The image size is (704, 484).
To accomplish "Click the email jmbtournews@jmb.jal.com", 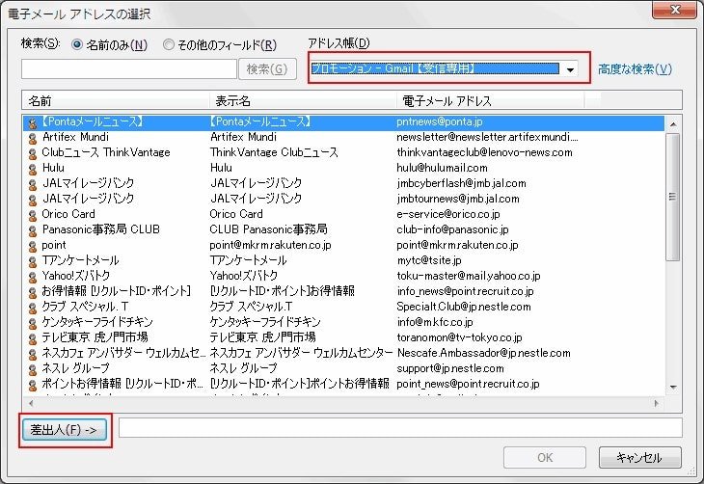I will (458, 199).
